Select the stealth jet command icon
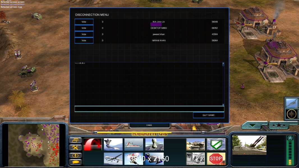Viewport: 299px width, 168px height. [134, 144]
